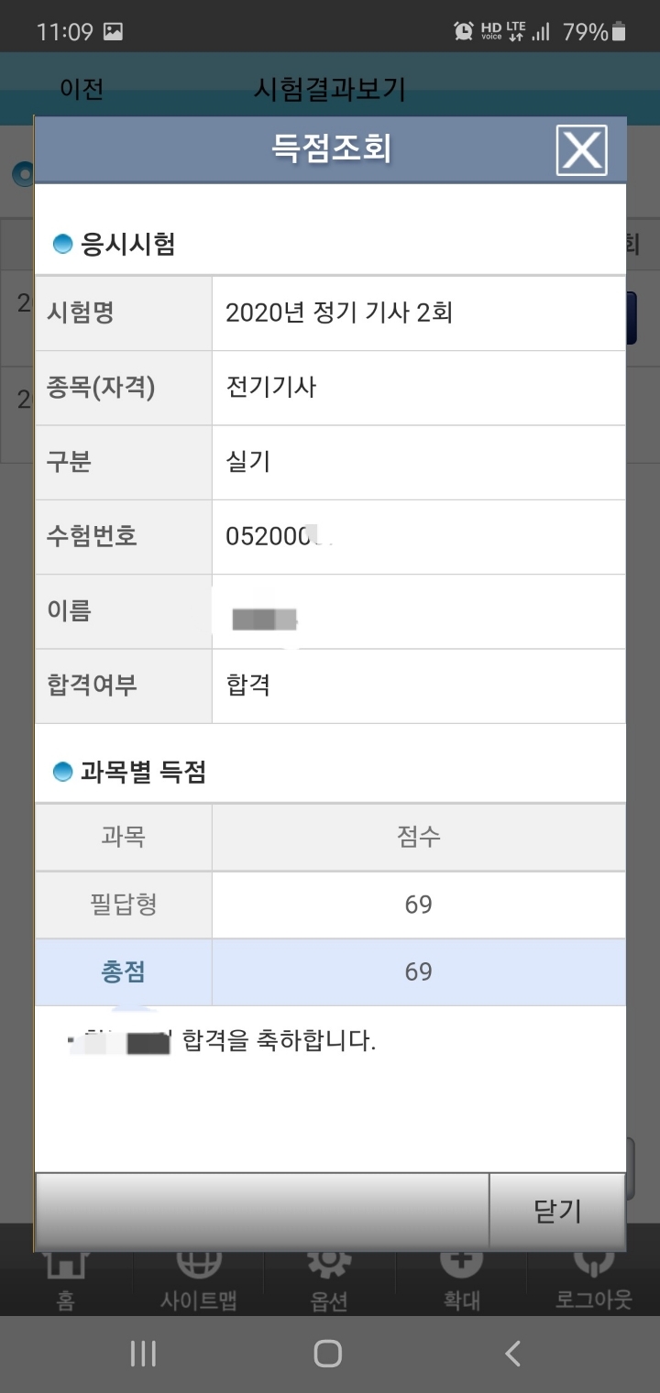Close the 득점조회 dialog with the X icon
This screenshot has height=1393, width=660.
click(581, 150)
